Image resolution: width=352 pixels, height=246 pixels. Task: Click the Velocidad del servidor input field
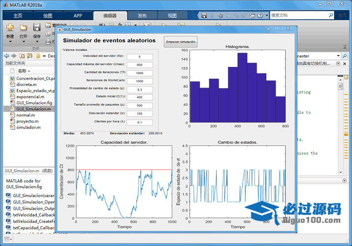click(140, 57)
